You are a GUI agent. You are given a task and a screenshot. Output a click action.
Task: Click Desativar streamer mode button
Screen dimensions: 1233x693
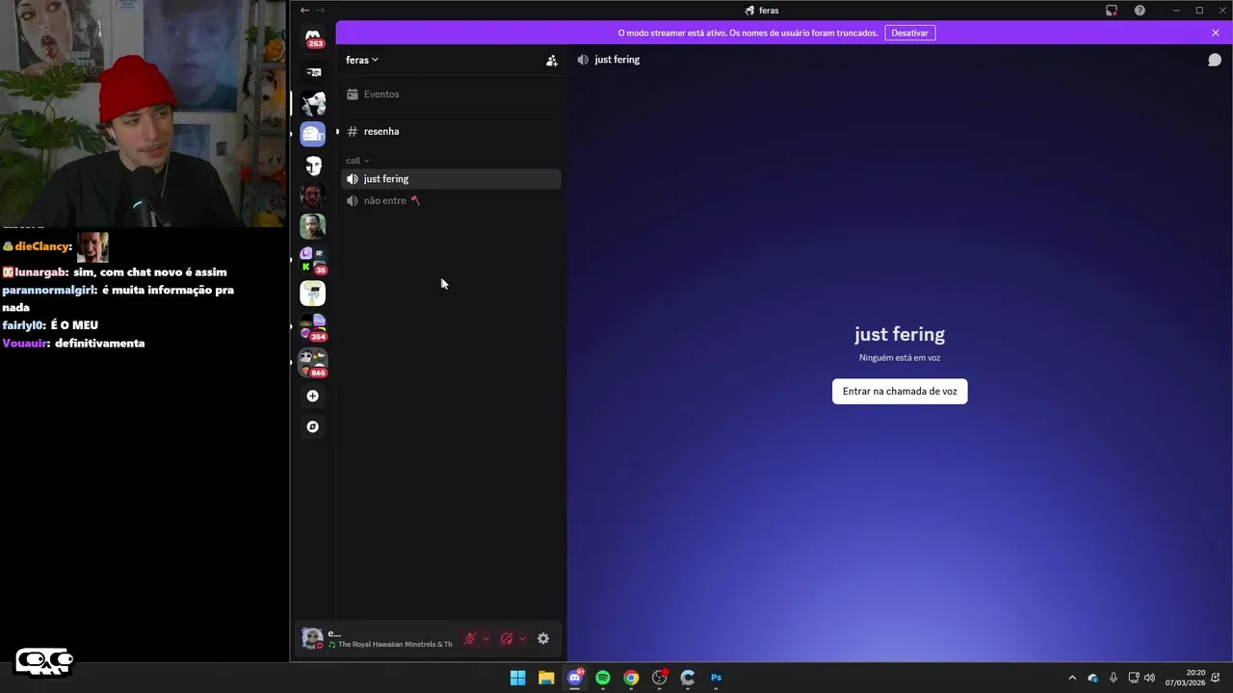click(909, 33)
